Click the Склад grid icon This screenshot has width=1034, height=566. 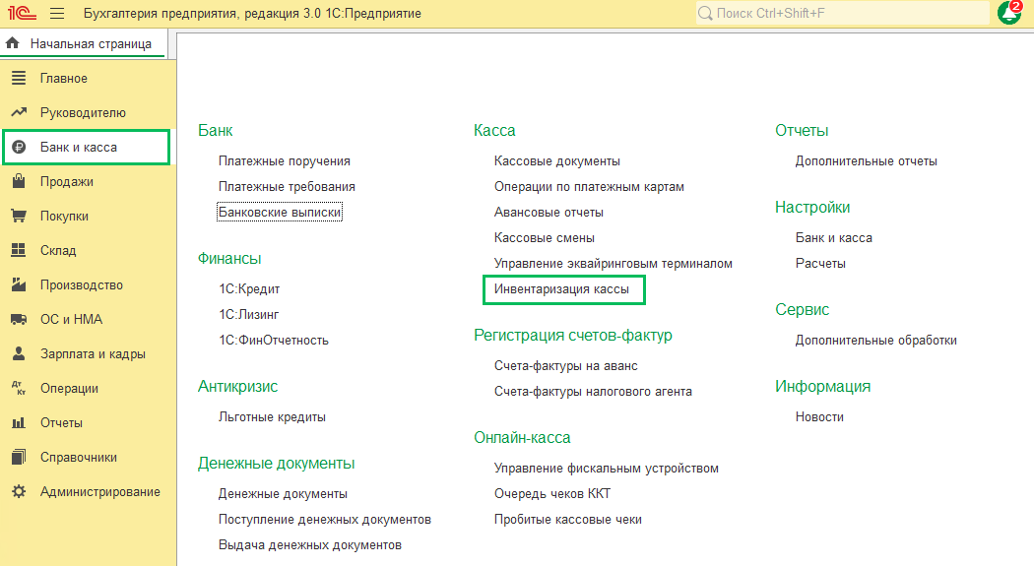19,250
